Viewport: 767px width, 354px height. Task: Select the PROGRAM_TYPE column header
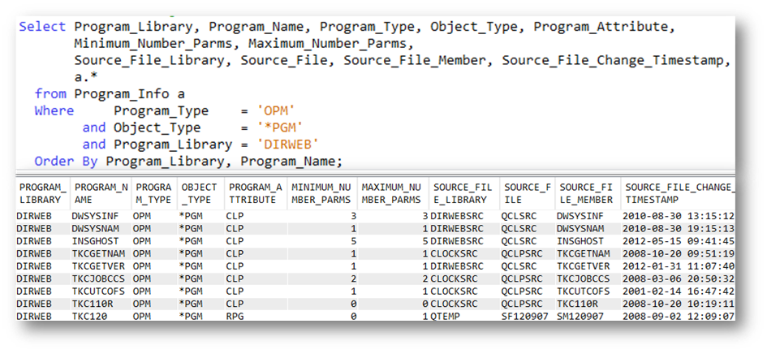point(153,193)
